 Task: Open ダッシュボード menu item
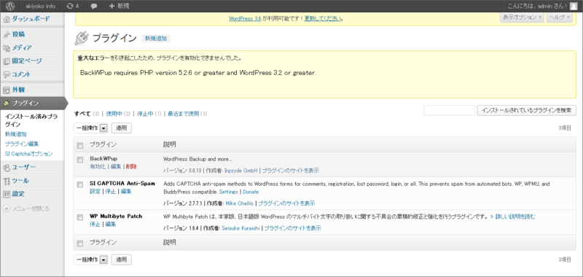pos(31,20)
